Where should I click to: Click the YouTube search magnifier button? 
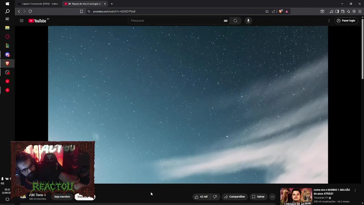pyautogui.click(x=235, y=20)
